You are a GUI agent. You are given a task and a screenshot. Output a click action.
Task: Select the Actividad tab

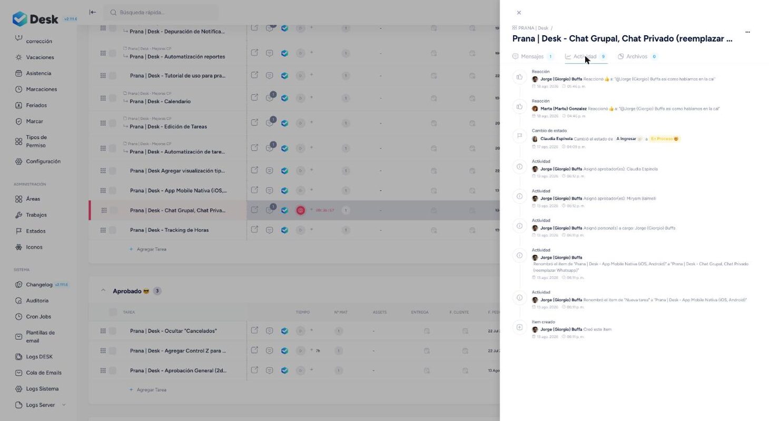586,56
